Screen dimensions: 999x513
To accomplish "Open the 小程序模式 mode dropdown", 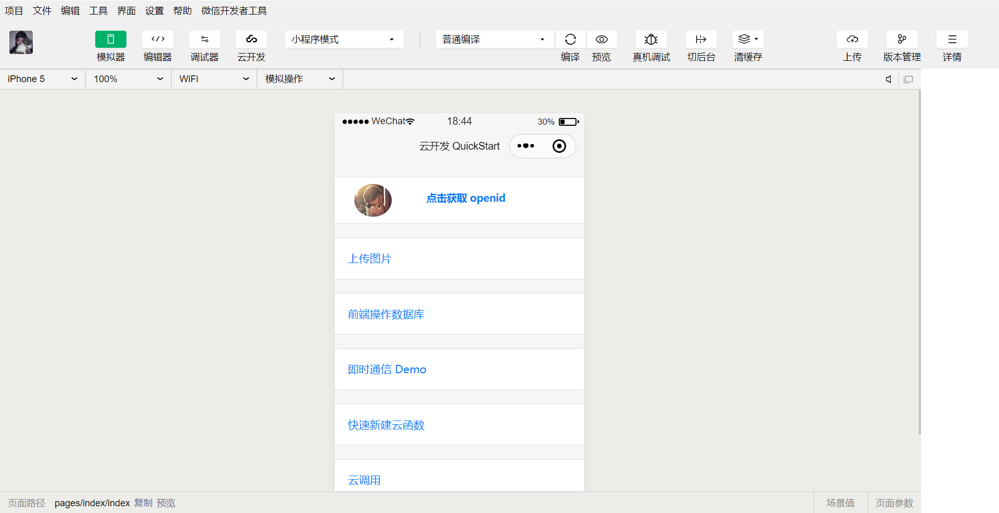I will click(344, 39).
